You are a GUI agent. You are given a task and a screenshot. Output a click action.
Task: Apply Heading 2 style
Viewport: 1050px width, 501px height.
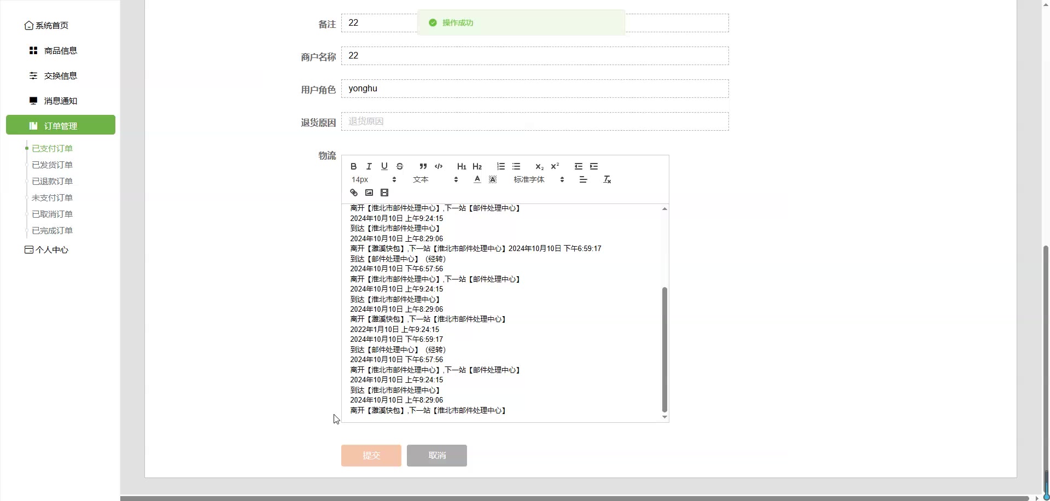point(477,166)
